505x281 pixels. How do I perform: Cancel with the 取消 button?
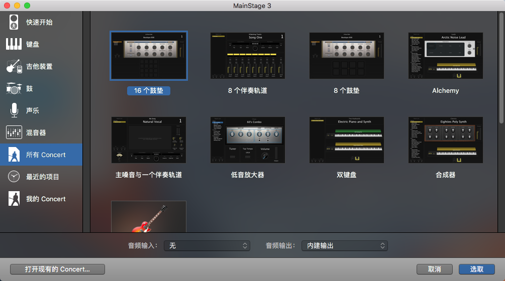coord(435,269)
